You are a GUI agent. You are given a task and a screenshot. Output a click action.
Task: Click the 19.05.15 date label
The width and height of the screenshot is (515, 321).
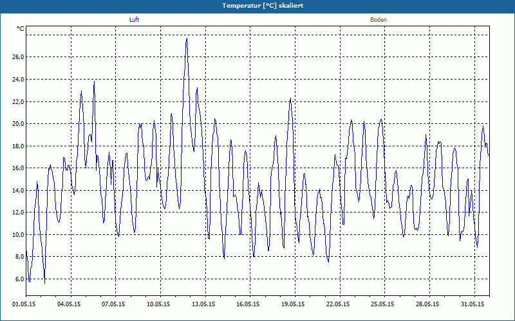pyautogui.click(x=293, y=304)
